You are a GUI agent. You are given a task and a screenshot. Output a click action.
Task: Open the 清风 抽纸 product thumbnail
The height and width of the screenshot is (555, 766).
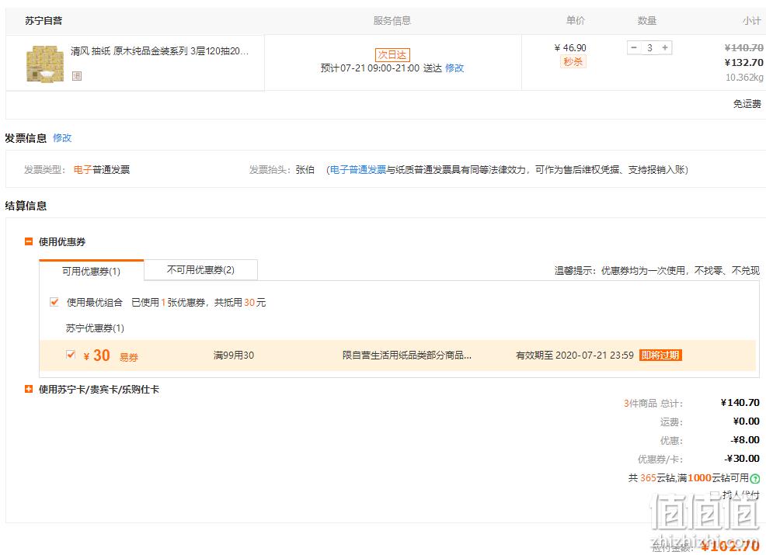point(45,64)
